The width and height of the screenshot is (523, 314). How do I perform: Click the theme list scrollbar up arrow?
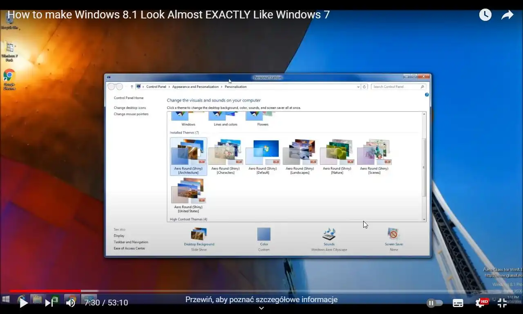(424, 114)
